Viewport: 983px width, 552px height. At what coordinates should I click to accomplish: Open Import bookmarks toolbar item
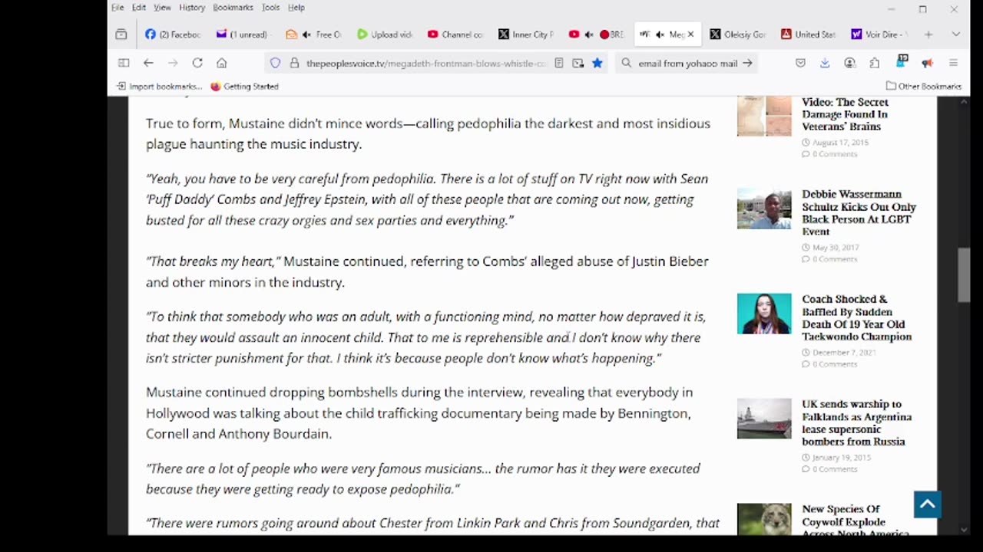pyautogui.click(x=159, y=87)
